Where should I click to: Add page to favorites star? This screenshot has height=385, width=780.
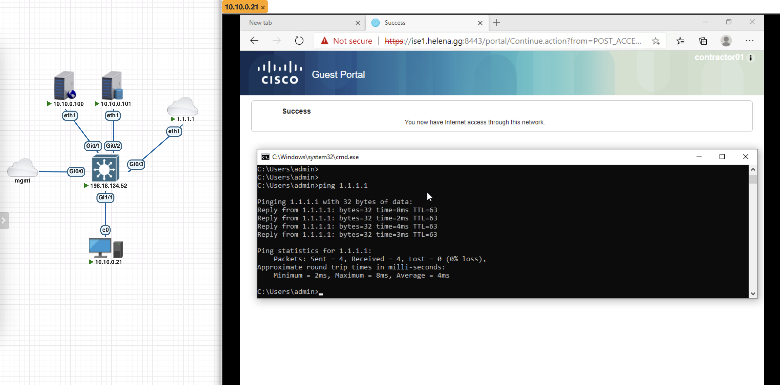(x=656, y=41)
